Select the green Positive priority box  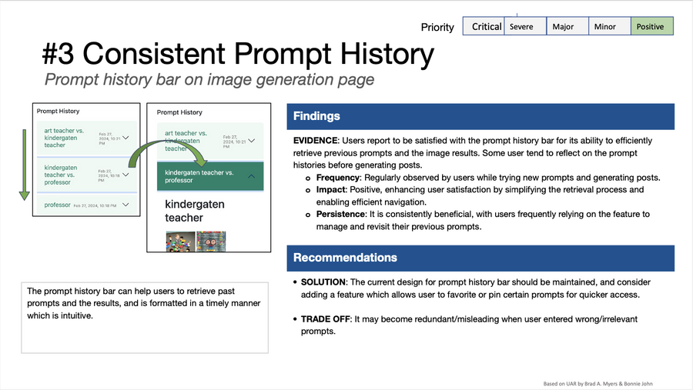(x=652, y=26)
